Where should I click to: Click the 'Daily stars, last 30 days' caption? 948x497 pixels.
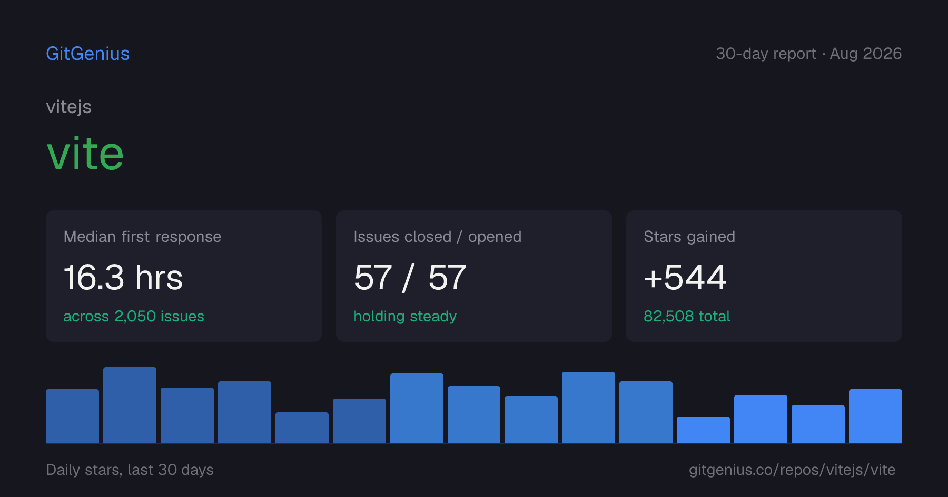(x=130, y=470)
